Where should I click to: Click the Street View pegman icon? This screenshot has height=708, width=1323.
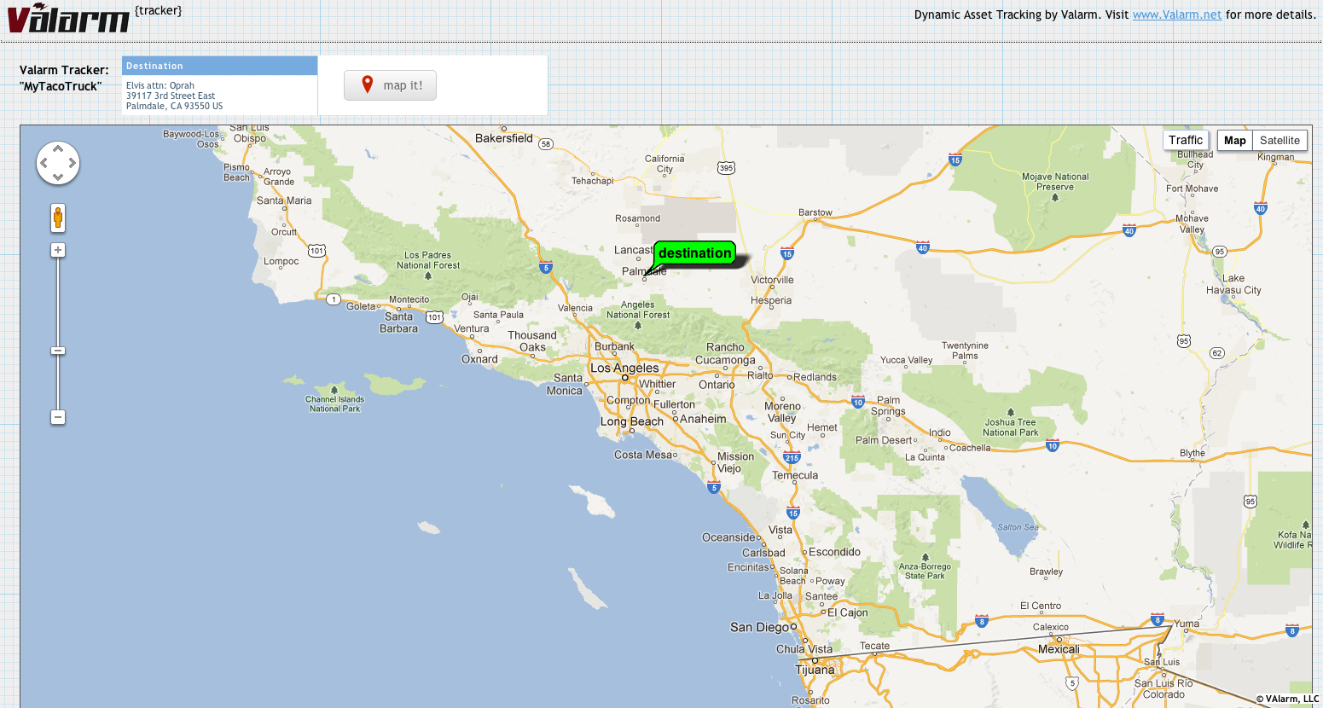[x=58, y=218]
